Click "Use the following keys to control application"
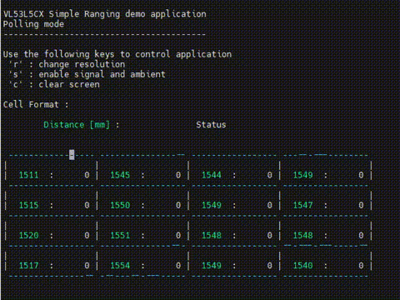Screen dimensions: 400x300 (117, 54)
